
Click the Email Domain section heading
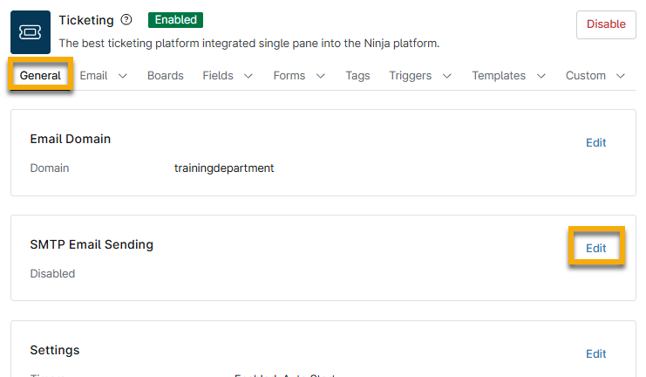[x=71, y=139]
